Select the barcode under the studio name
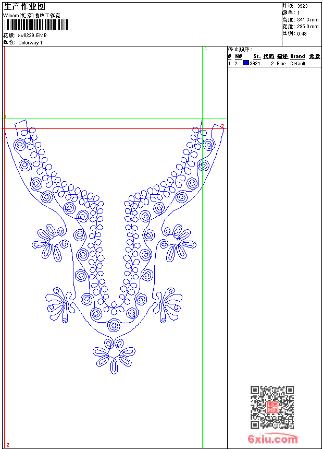Image resolution: width=323 pixels, height=449 pixels. pos(36,25)
